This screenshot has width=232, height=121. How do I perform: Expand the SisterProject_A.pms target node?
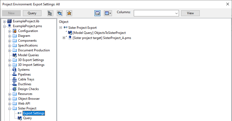[64, 38]
